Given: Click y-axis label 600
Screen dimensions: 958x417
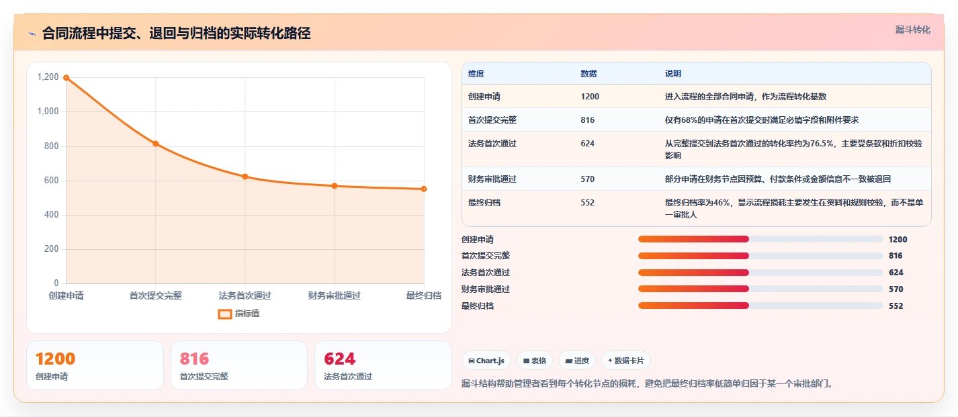Looking at the screenshot, I should 52,181.
